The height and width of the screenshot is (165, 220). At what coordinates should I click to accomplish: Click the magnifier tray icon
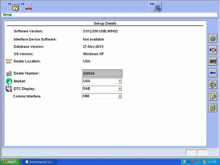click(189, 162)
